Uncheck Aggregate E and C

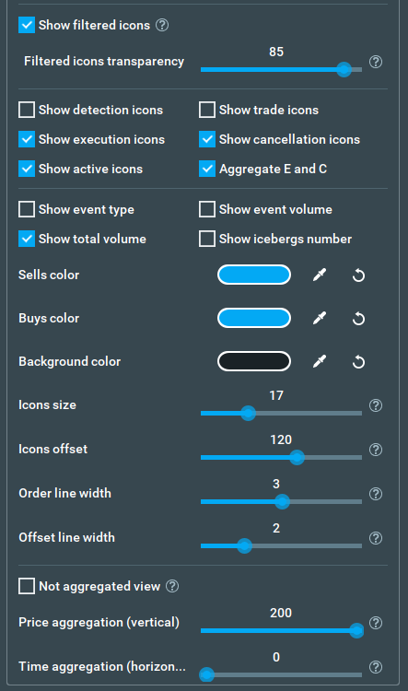(207, 169)
